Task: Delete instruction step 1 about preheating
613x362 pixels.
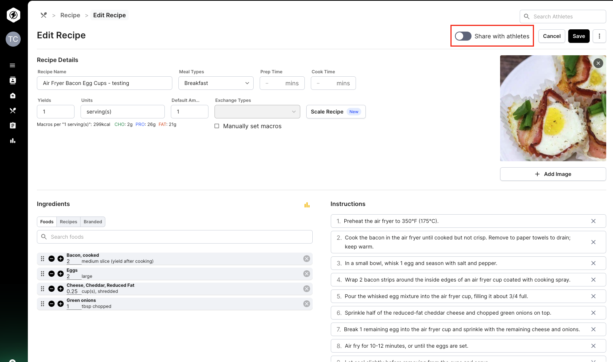Action: coord(593,221)
